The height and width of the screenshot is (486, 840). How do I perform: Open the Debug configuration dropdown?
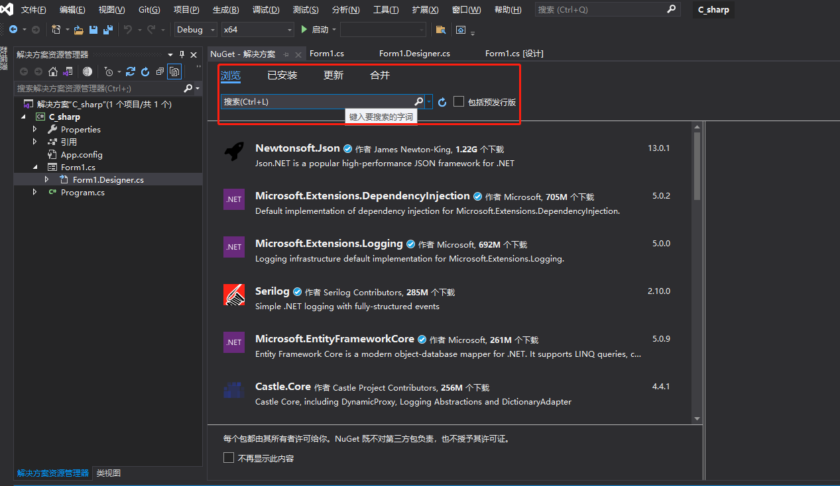[x=196, y=30]
